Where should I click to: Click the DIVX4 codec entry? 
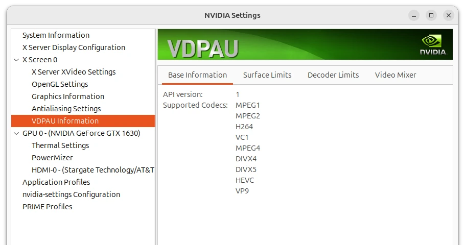tap(246, 159)
